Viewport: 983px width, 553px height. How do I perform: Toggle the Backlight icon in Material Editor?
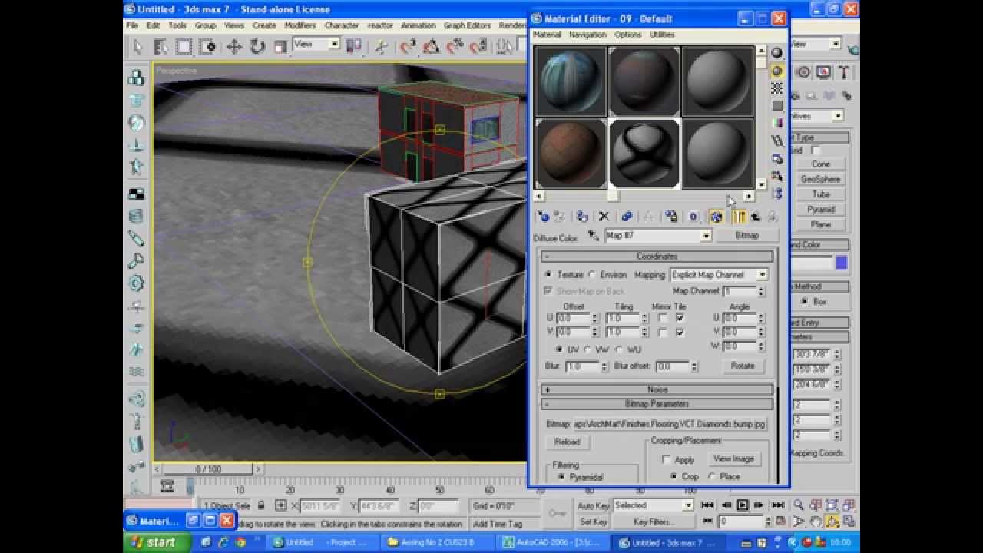(x=777, y=71)
